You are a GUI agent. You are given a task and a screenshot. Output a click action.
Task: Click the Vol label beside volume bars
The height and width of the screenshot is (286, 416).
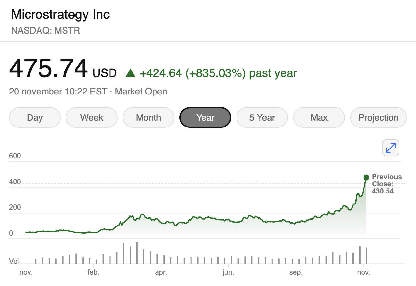click(14, 261)
